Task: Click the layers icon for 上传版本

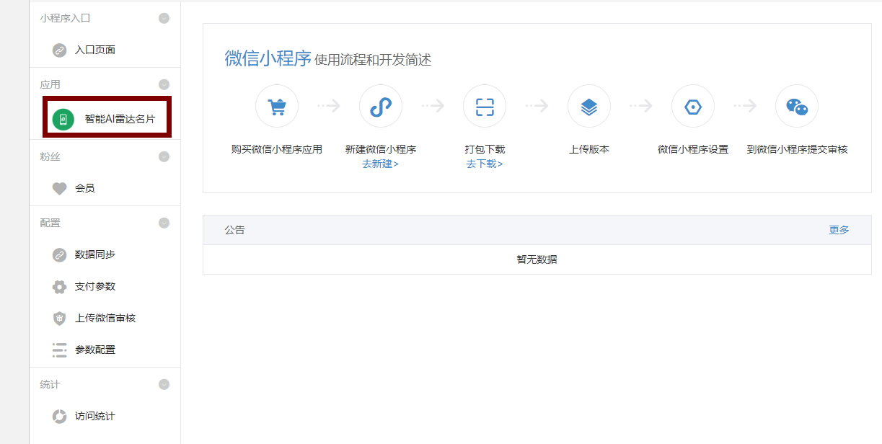Action: point(589,107)
